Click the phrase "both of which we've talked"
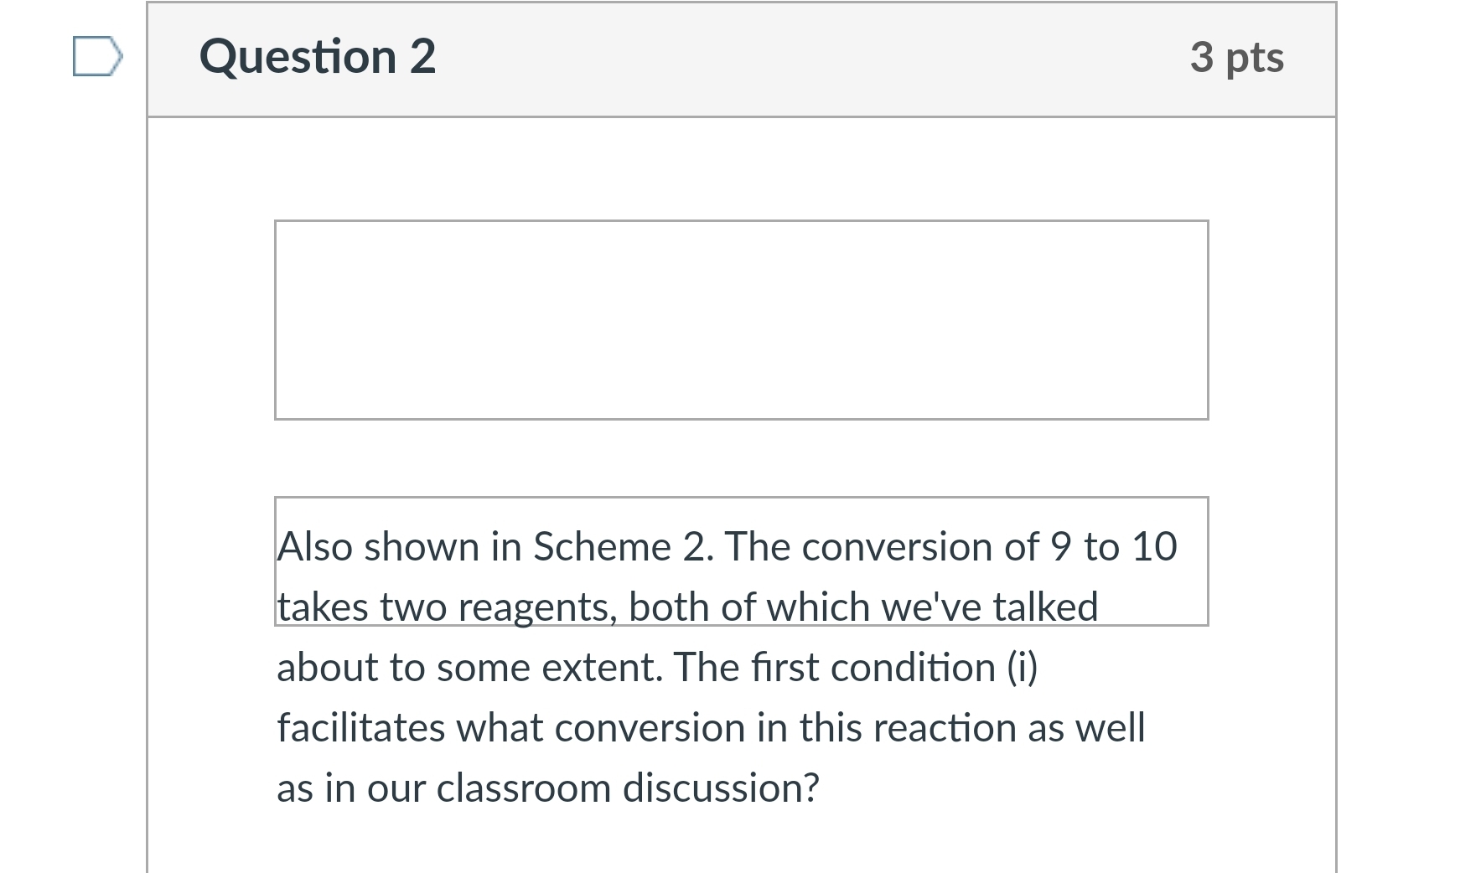 [863, 607]
